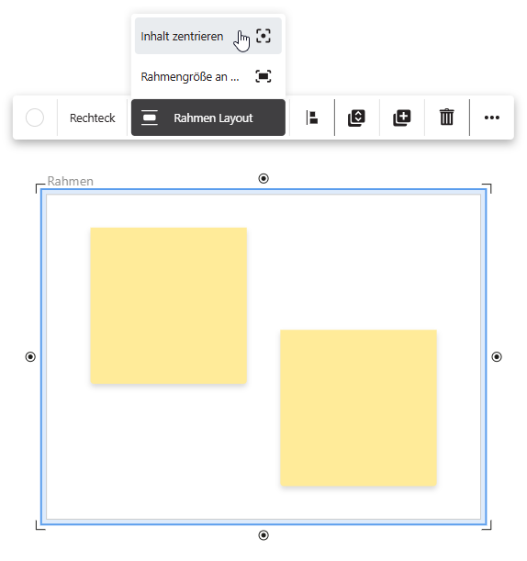This screenshot has width=527, height=561.
Task: Duplicate the frame with the plus icon
Action: 402,118
